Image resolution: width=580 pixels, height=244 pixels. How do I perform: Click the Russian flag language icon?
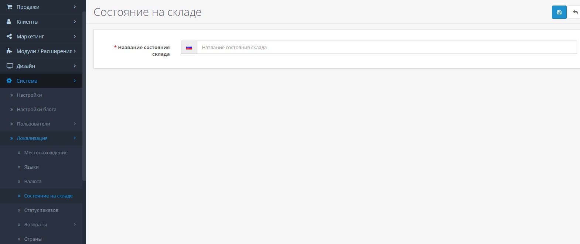click(189, 48)
